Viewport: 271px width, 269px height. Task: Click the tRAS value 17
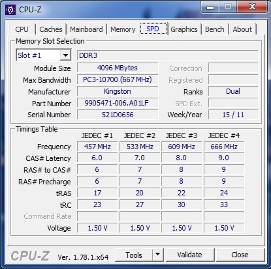[97, 193]
